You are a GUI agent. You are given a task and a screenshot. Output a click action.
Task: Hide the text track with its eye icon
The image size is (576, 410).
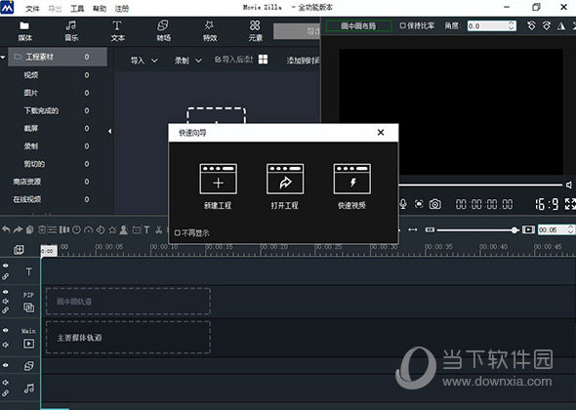6,266
